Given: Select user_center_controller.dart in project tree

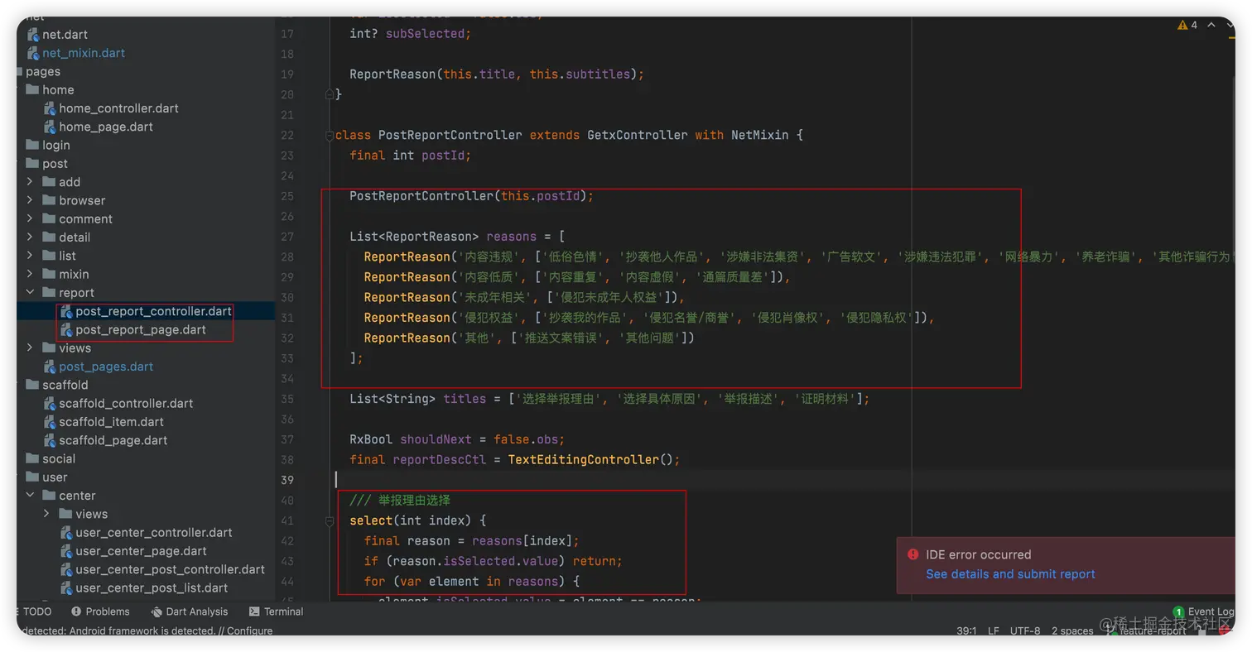Looking at the screenshot, I should (x=154, y=533).
